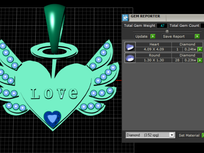
Task: Click the gem count '28' cell
Action: click(x=177, y=60)
